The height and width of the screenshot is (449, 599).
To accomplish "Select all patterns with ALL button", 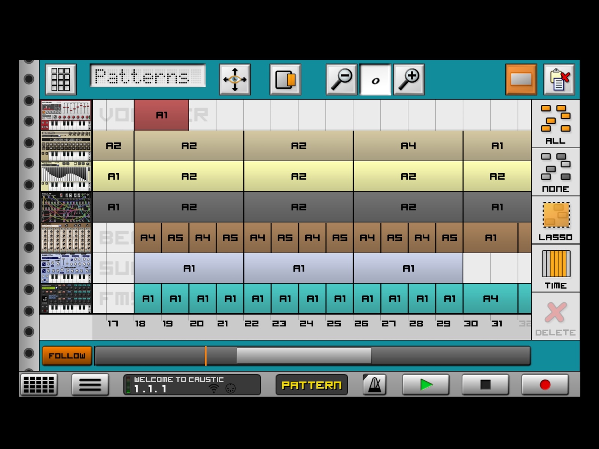I will pos(555,124).
